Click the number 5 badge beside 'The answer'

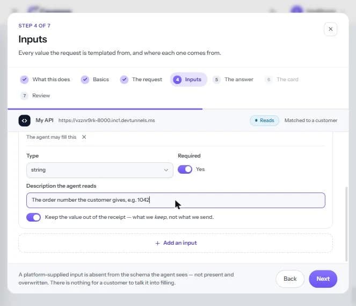(216, 80)
